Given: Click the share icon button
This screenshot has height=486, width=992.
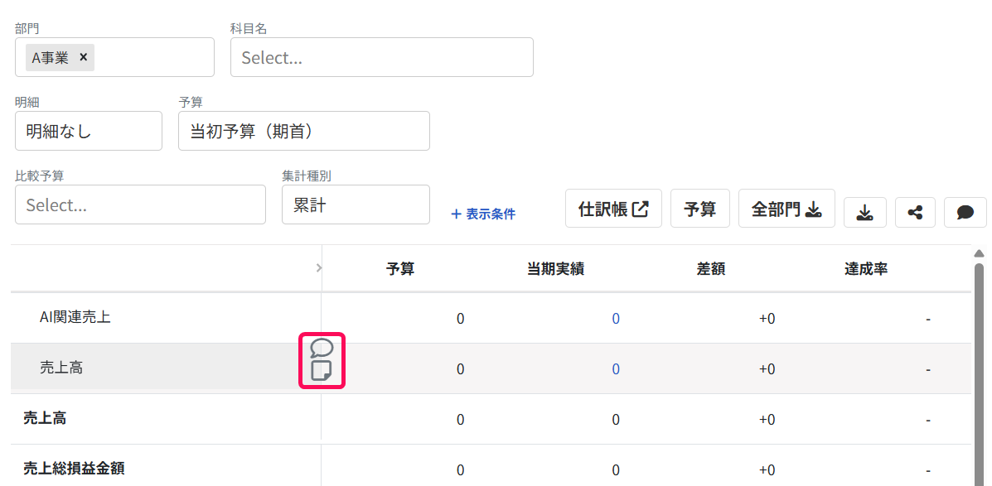Looking at the screenshot, I should click(x=915, y=212).
